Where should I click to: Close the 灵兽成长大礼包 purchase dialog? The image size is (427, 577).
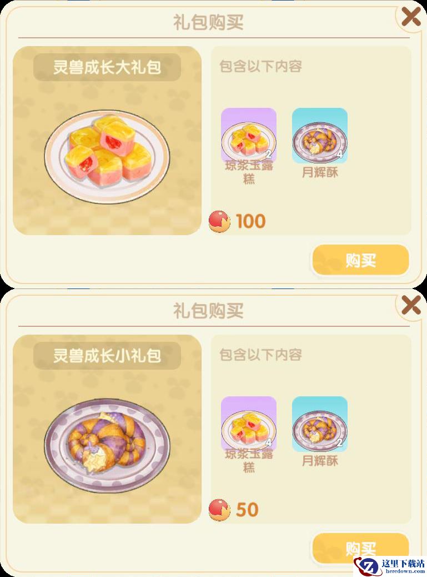[411, 16]
